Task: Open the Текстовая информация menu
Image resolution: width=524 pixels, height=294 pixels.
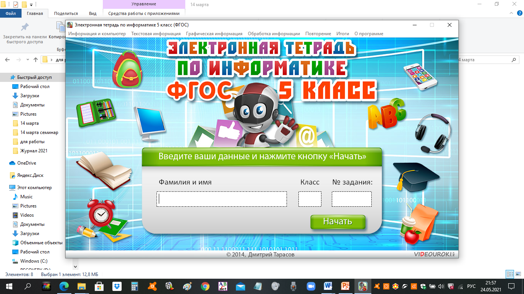Action: [x=156, y=34]
